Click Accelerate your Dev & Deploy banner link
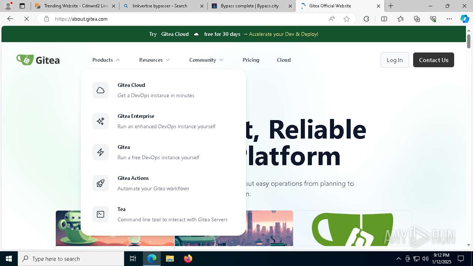This screenshot has height=266, width=473. coord(283,34)
